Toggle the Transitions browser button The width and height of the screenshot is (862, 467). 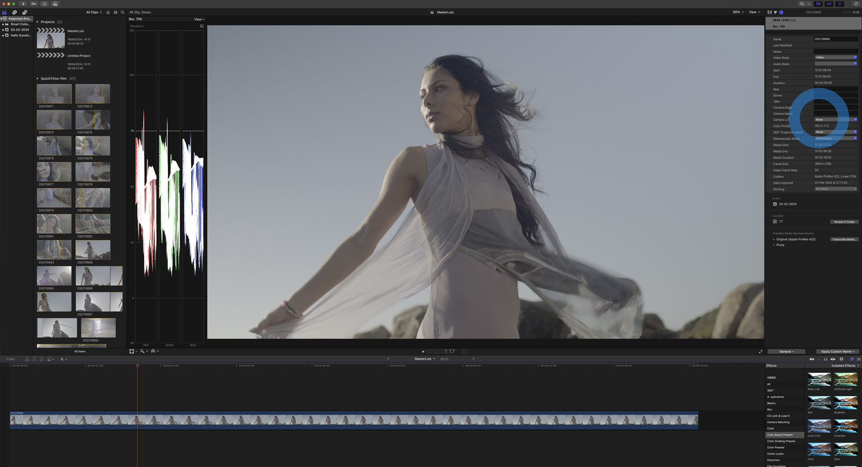coord(859,359)
